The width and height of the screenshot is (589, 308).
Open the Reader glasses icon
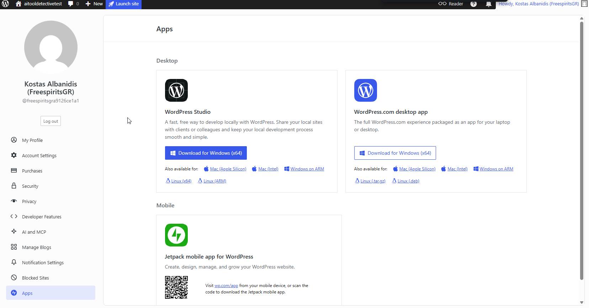click(x=442, y=4)
